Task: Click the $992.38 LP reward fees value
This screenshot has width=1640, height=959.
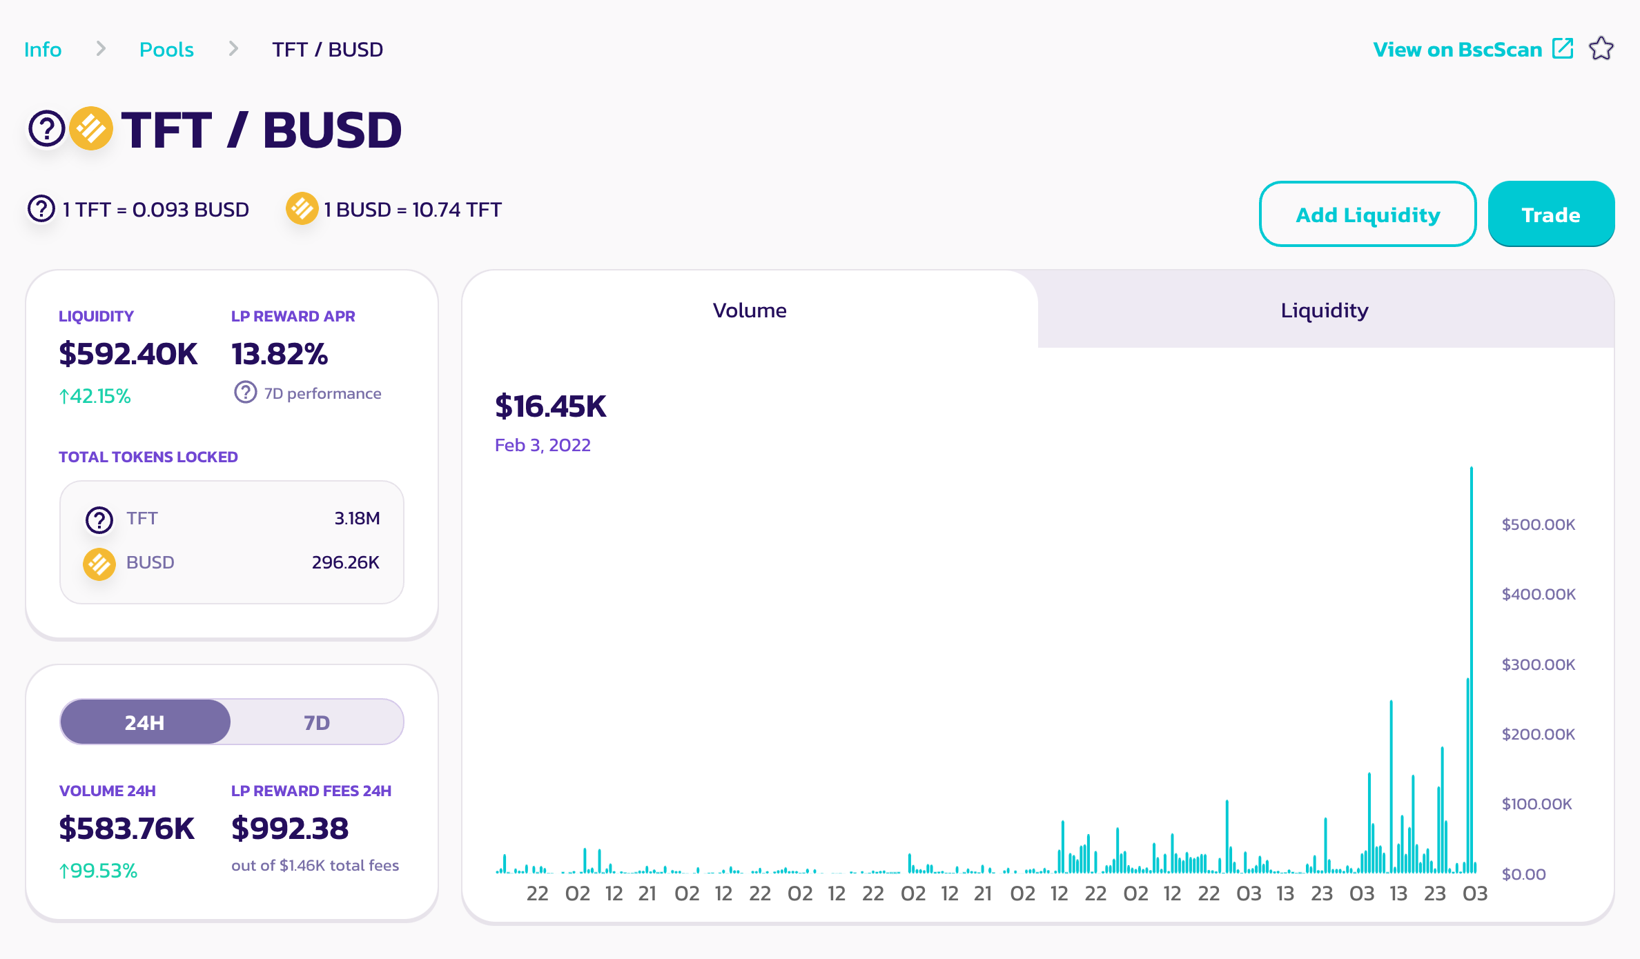Action: (x=290, y=829)
